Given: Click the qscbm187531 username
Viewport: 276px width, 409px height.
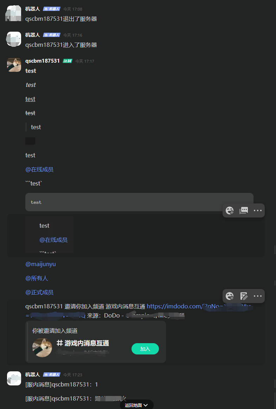Looking at the screenshot, I should click(x=43, y=61).
